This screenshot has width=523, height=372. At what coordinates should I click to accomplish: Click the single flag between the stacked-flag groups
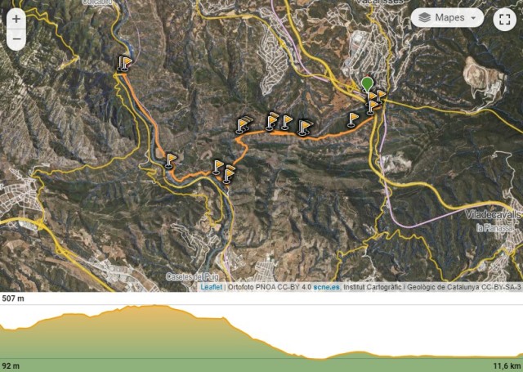[x=286, y=122]
